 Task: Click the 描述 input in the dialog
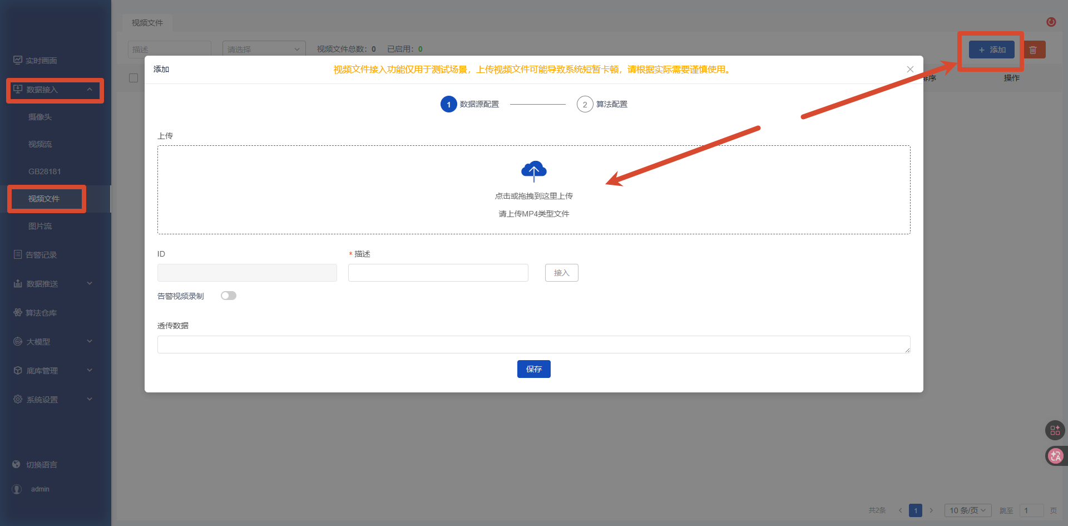(438, 273)
